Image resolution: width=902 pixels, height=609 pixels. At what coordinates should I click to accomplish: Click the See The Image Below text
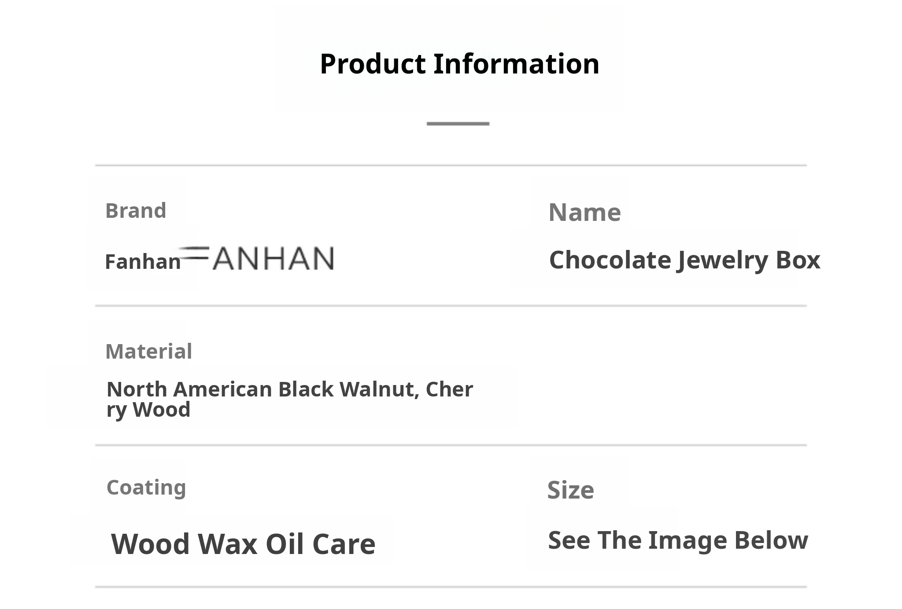coord(678,540)
